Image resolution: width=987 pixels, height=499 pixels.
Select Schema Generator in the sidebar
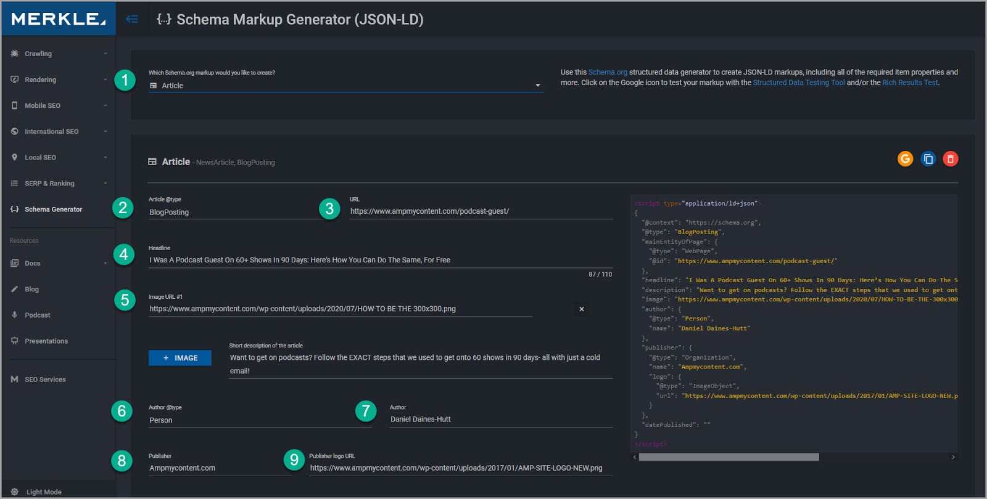[x=53, y=209]
